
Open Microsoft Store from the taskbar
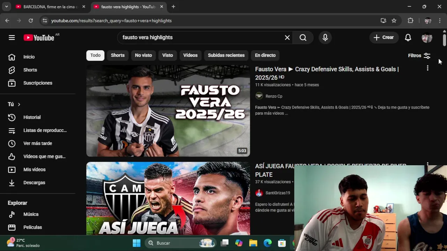pyautogui.click(x=282, y=243)
